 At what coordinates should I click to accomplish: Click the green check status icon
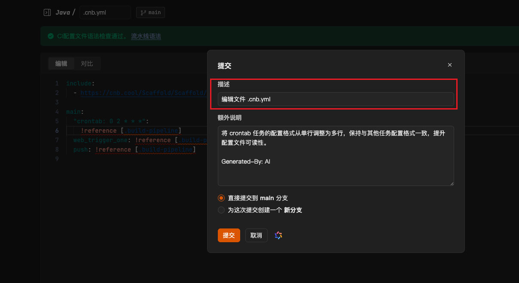51,37
